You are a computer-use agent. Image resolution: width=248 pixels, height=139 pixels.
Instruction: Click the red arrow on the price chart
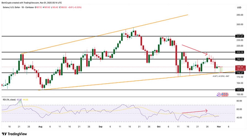pos(195,50)
